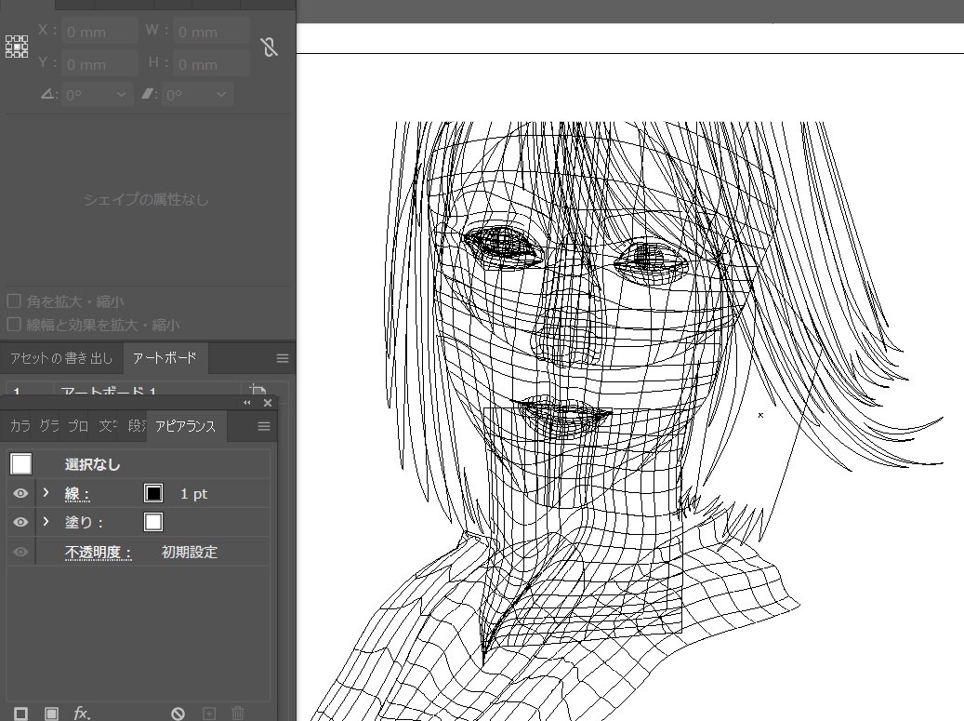Click the duplicate selected item icon
Screen dimensions: 964x721
click(x=209, y=713)
